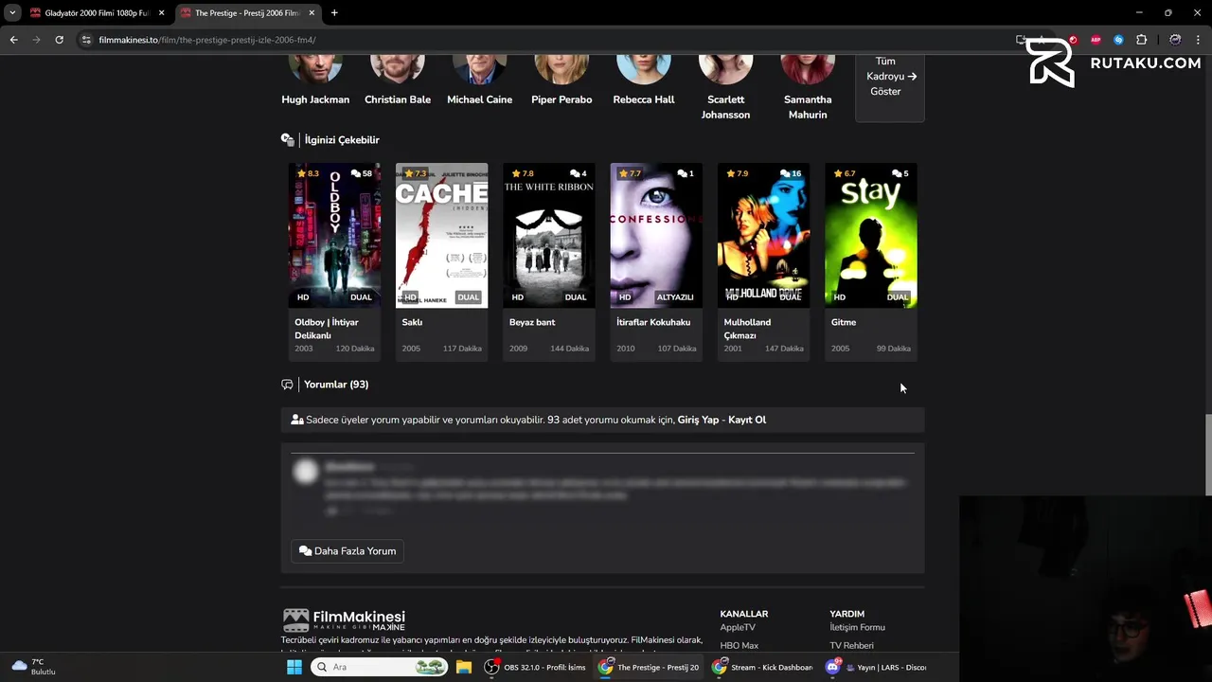
Task: View site information icon in address bar
Action: coord(86,40)
